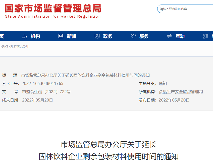Click the 所属机构 value 食品生产安全监督管理司
The height and width of the screenshot is (166, 213).
(x=181, y=92)
